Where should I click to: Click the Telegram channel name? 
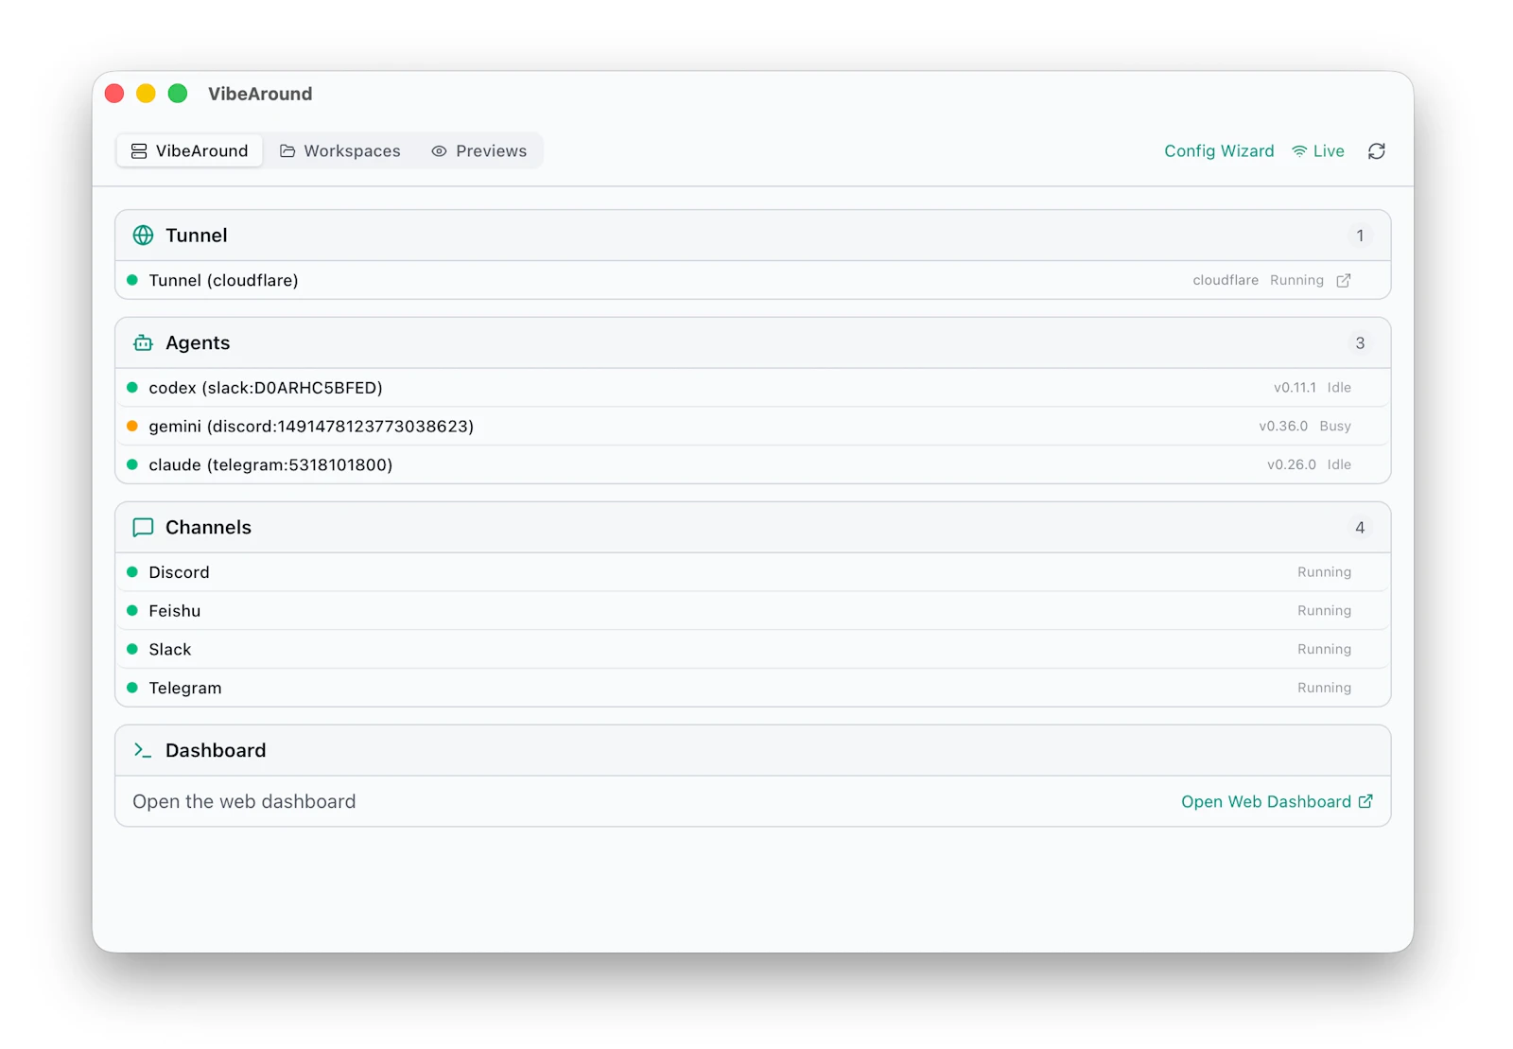(x=185, y=688)
